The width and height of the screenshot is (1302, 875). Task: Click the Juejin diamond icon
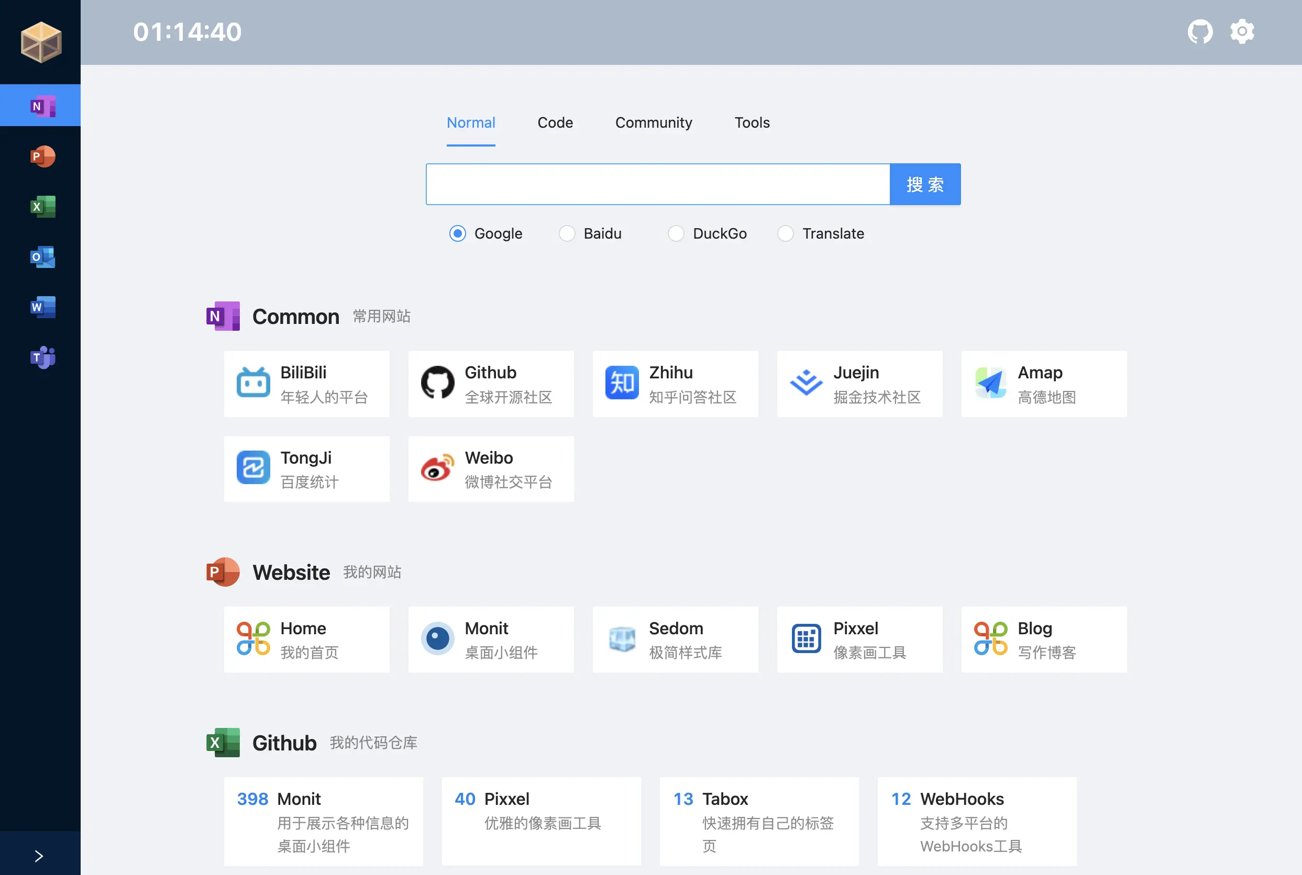(x=806, y=383)
